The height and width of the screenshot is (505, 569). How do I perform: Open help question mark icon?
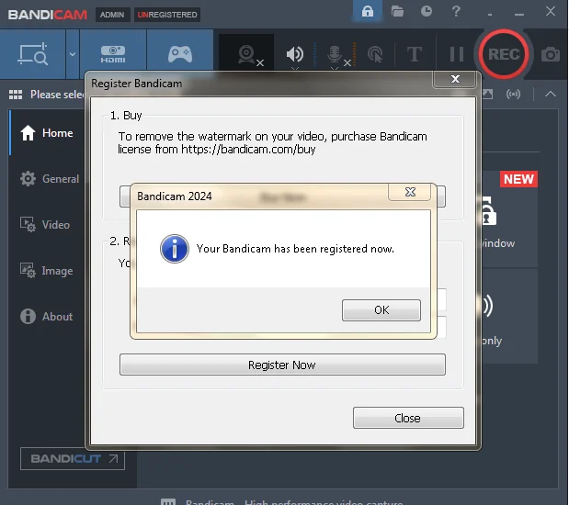(x=456, y=11)
